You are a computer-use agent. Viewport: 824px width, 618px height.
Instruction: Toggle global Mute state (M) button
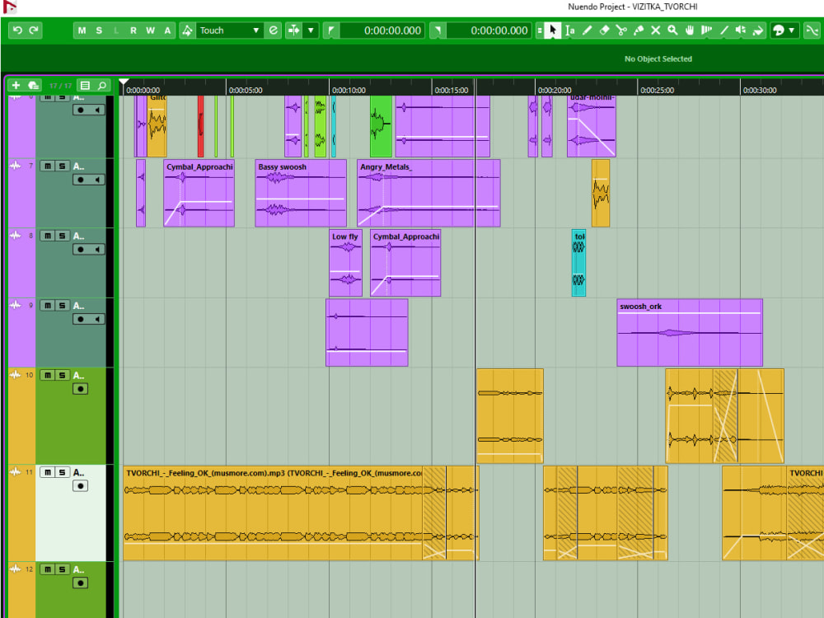point(82,30)
